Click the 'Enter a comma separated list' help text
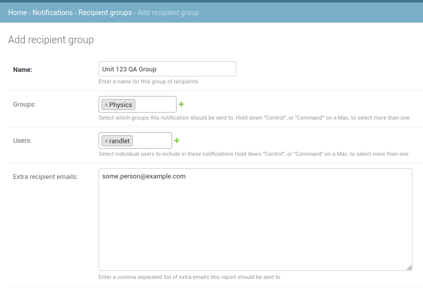Viewport: 423px width, 290px height. point(190,277)
